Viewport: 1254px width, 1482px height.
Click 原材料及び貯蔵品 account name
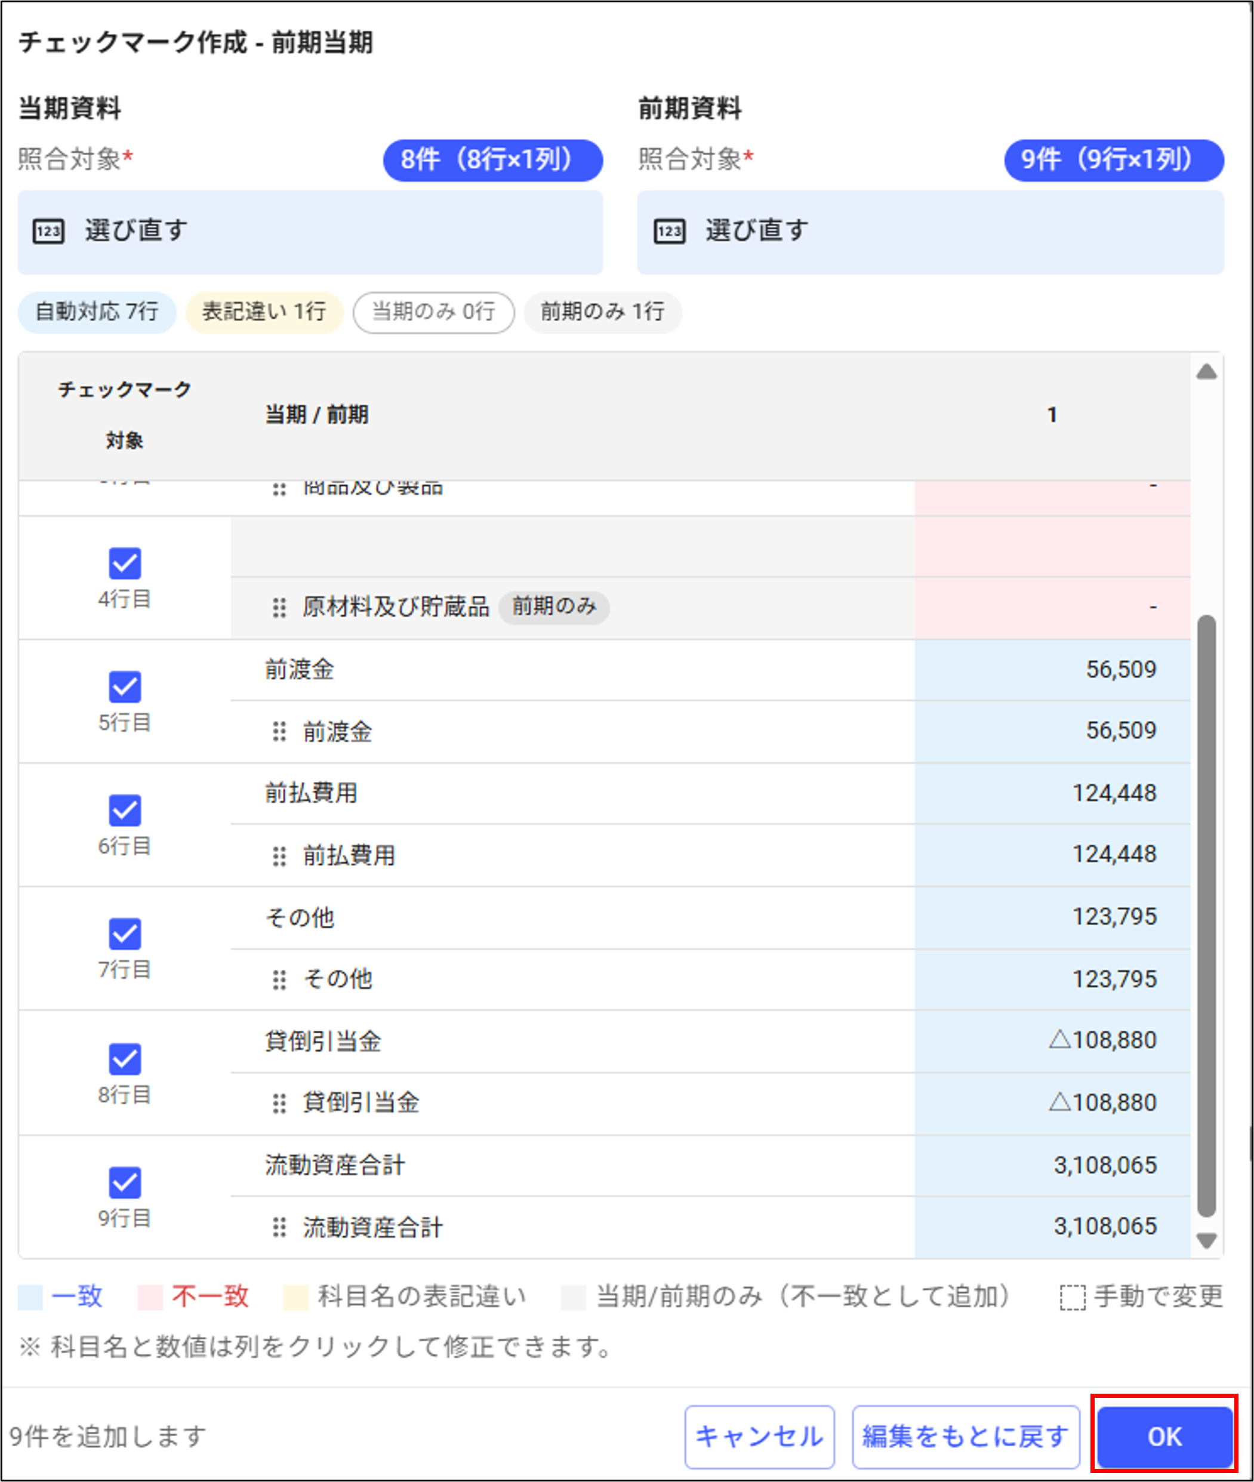coord(396,607)
